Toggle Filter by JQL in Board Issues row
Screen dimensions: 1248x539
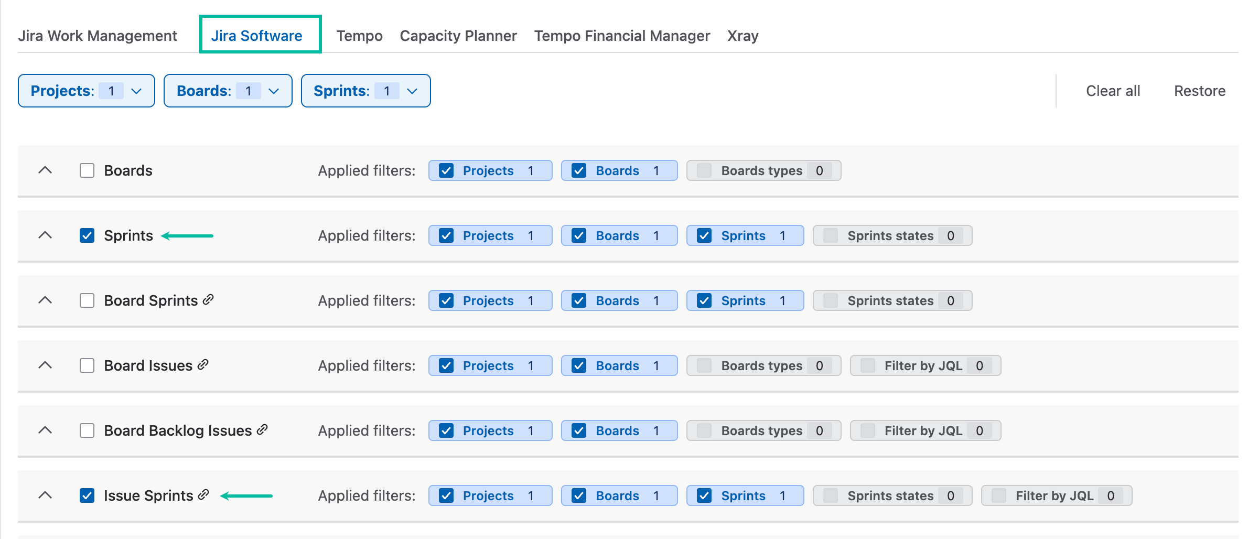[x=926, y=365]
